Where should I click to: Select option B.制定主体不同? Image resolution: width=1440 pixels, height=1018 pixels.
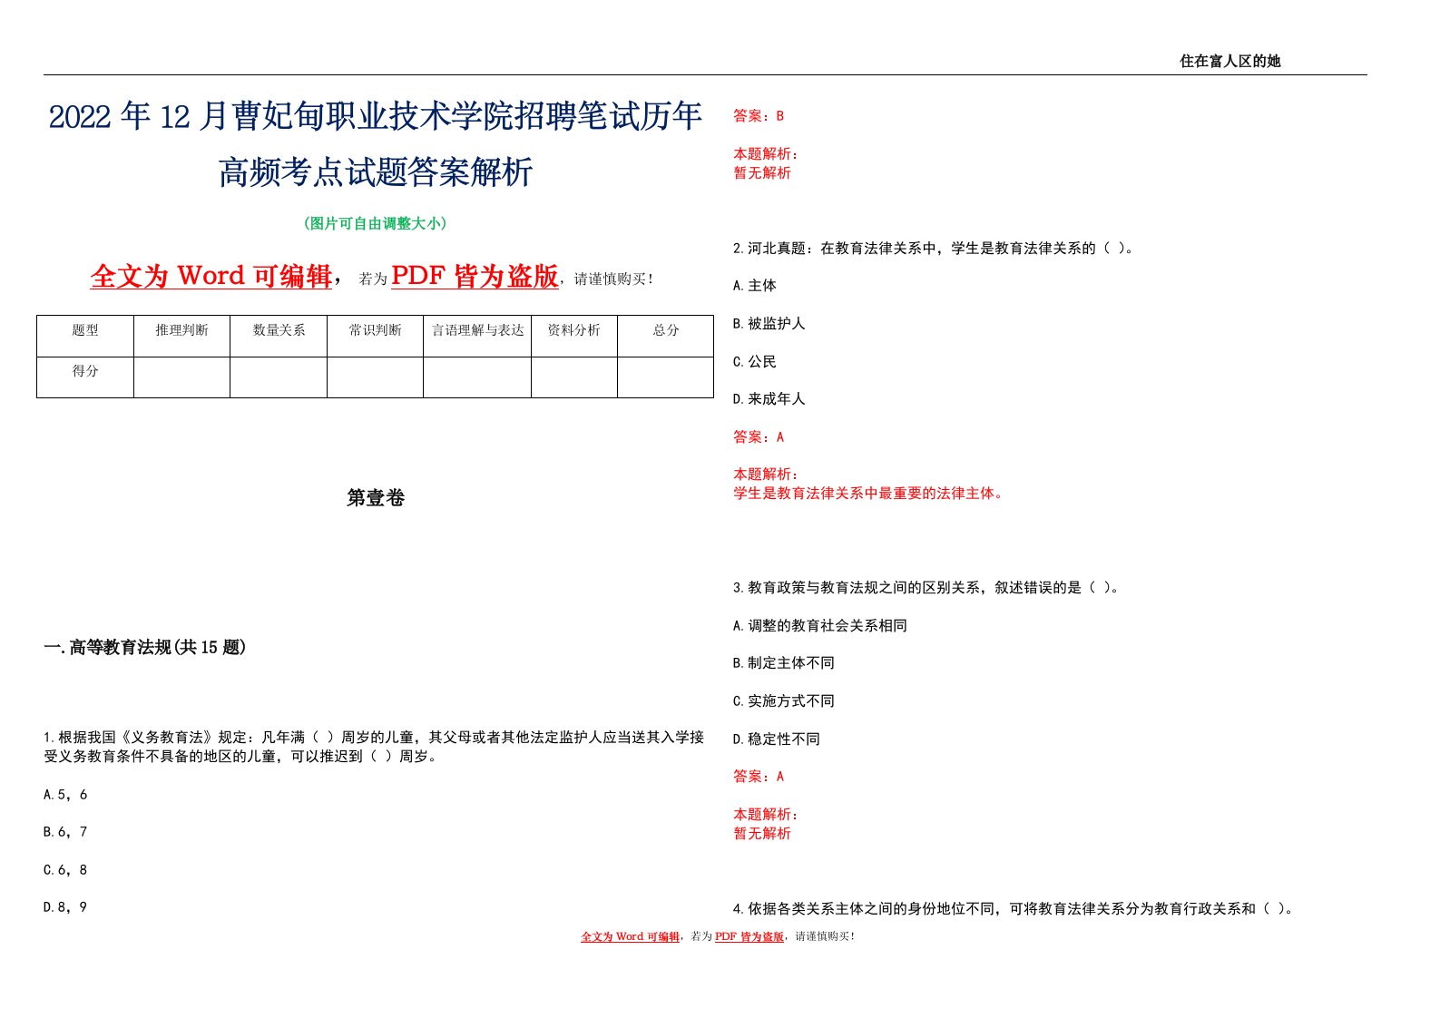pos(784,663)
